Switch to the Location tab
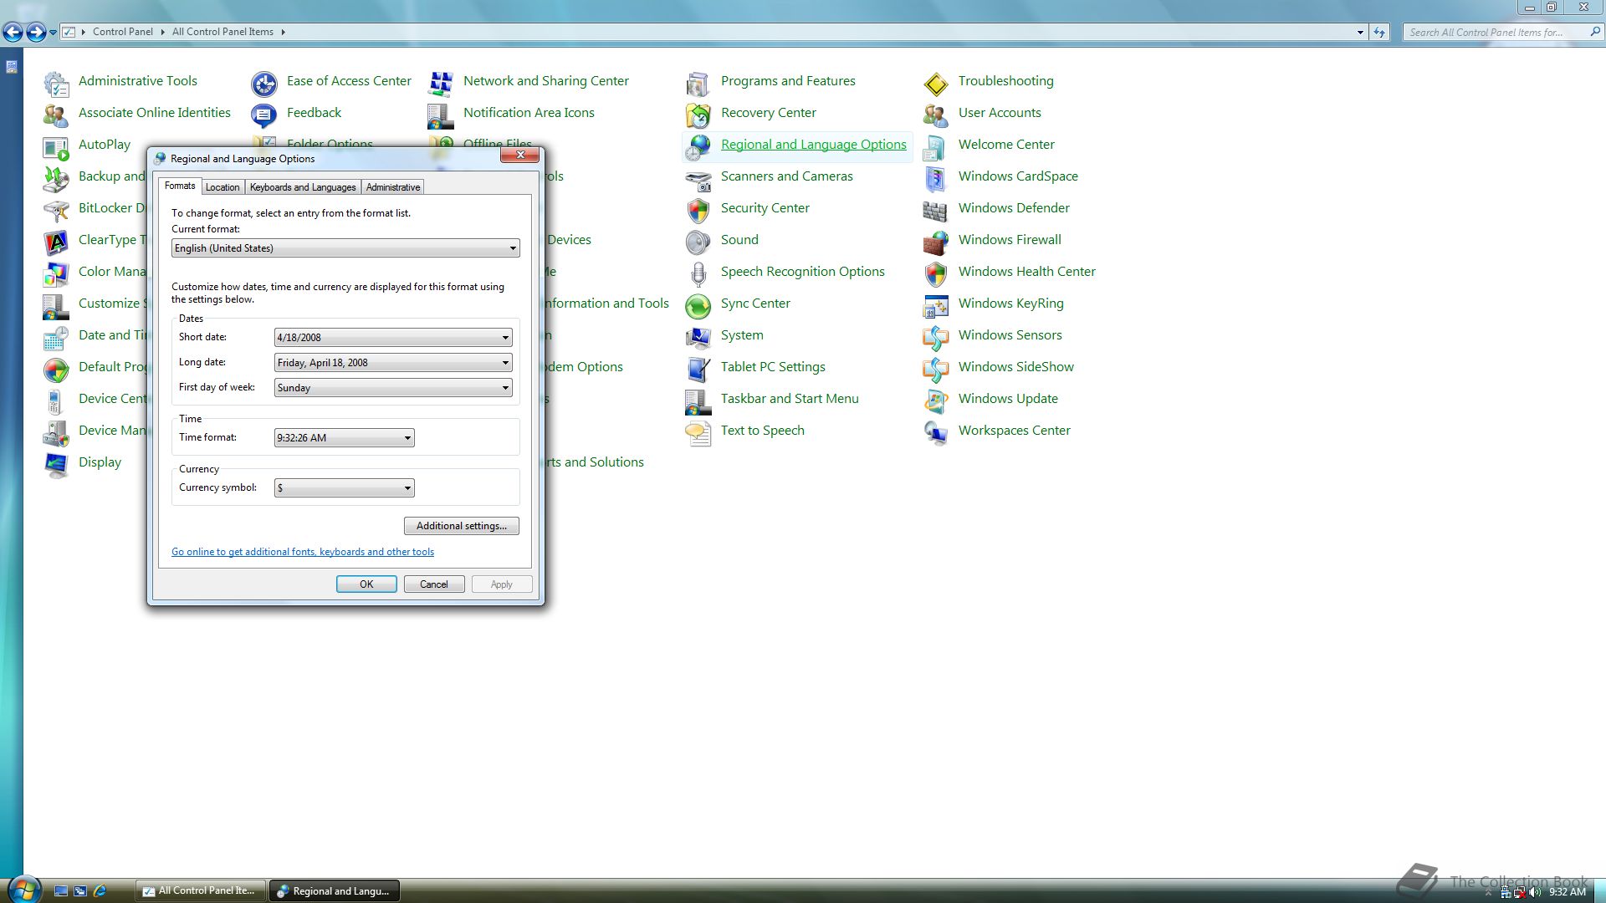 click(222, 187)
